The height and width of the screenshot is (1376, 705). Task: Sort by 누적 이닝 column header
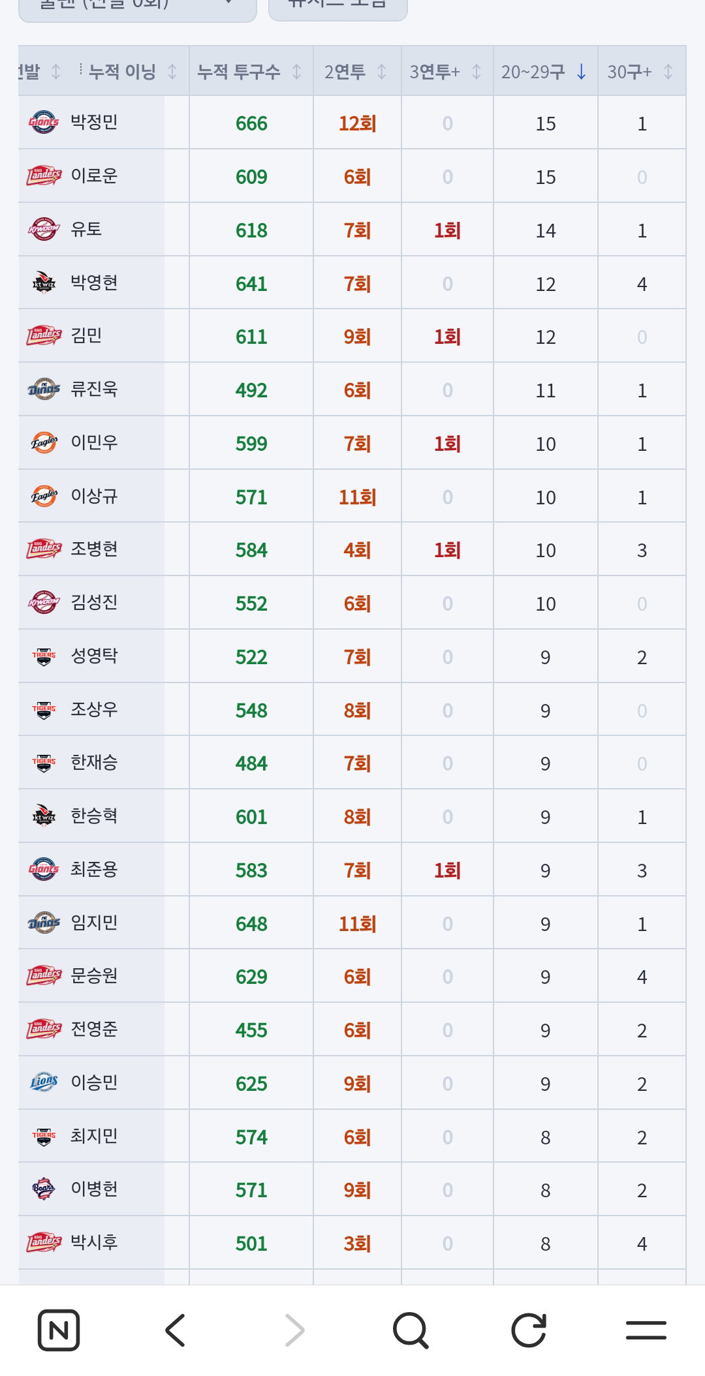click(131, 71)
